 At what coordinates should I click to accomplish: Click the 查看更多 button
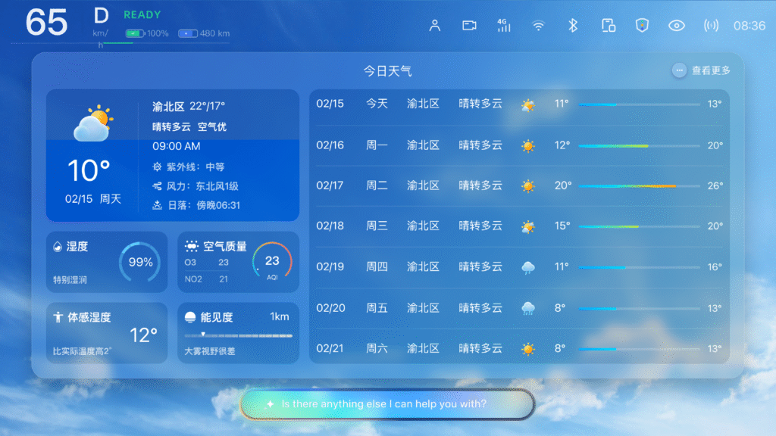tap(711, 70)
